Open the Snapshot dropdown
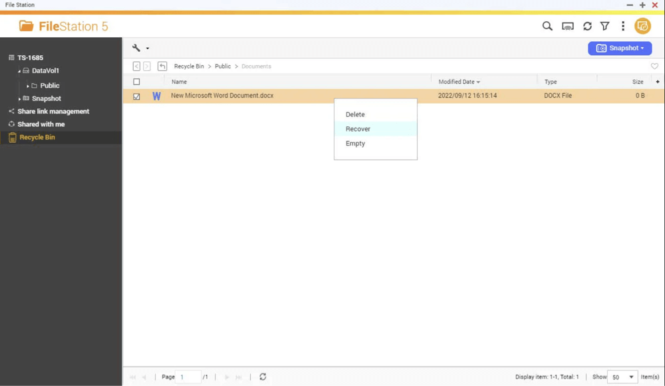 619,48
